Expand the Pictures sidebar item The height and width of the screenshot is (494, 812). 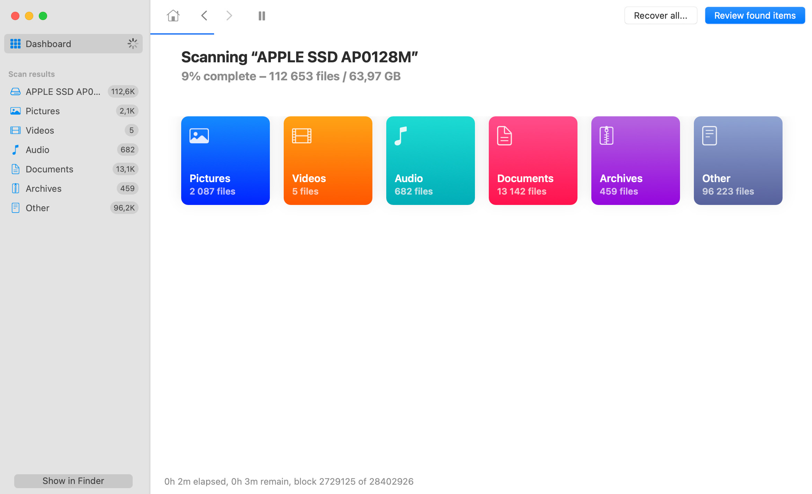(42, 111)
